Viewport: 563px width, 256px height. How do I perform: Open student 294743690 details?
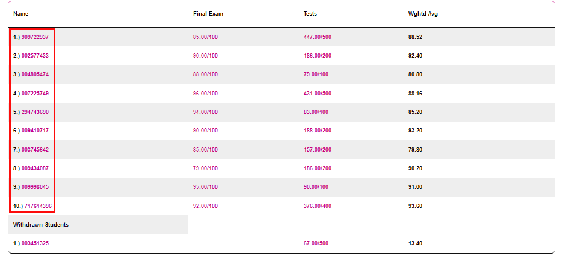(35, 112)
